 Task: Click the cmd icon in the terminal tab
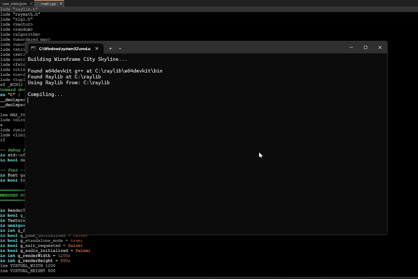tap(33, 49)
